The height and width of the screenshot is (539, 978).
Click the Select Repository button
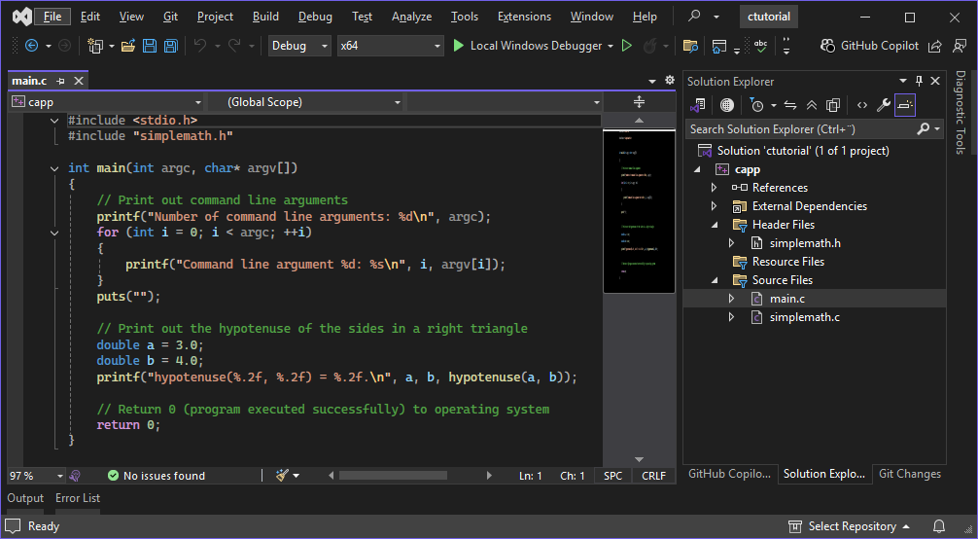click(849, 526)
